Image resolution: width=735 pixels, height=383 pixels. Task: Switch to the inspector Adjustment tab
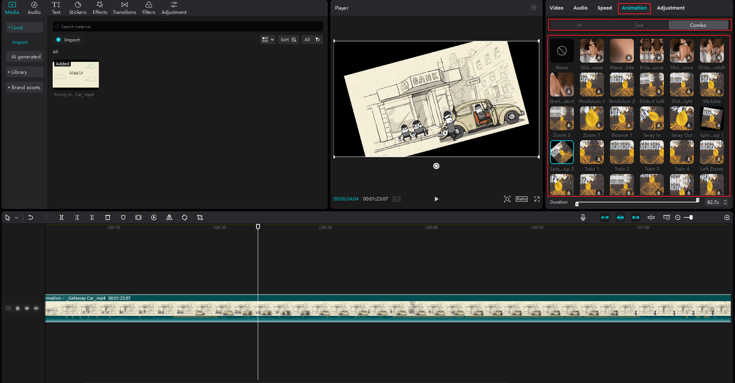pos(671,8)
